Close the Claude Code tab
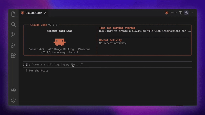The image size is (205, 115). [45, 13]
